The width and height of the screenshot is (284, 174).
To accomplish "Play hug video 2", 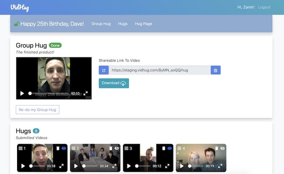I will (x=76, y=166).
